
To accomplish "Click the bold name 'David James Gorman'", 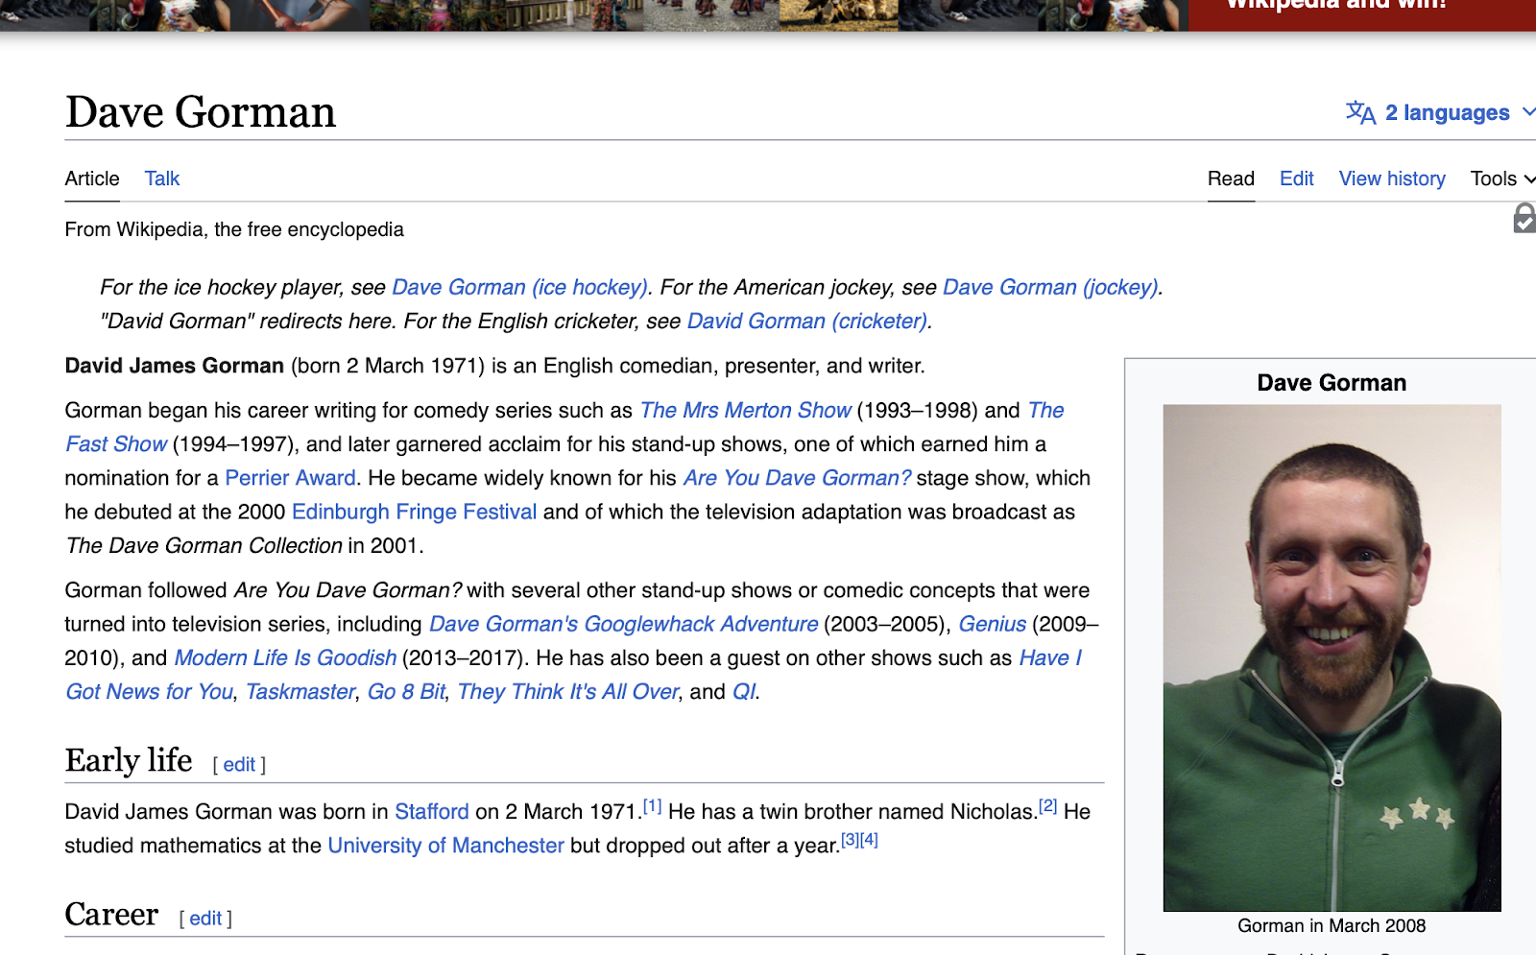I will [175, 366].
